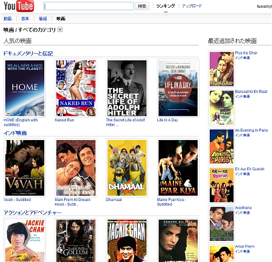Image resolution: width=272 pixels, height=262 pixels.
Task: Click the Amar Prem title link
Action: 245,246
